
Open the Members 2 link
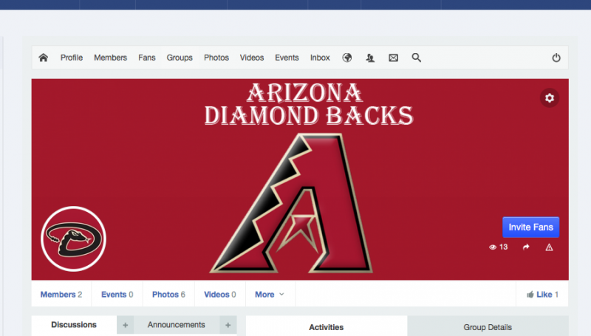tap(61, 295)
